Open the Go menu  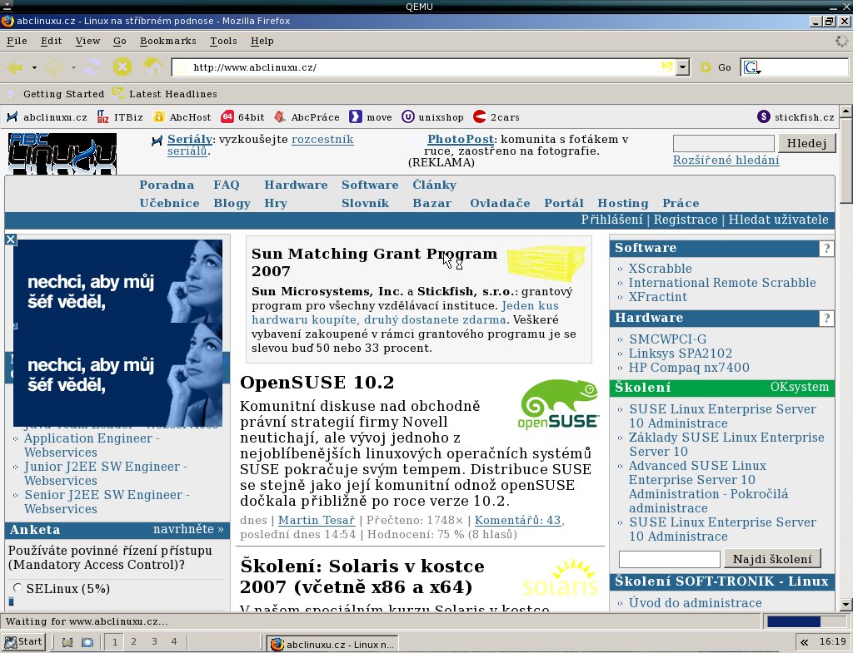[120, 41]
